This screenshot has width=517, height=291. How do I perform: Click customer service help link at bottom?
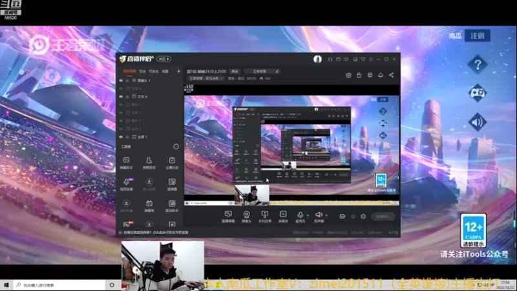[x=156, y=232]
